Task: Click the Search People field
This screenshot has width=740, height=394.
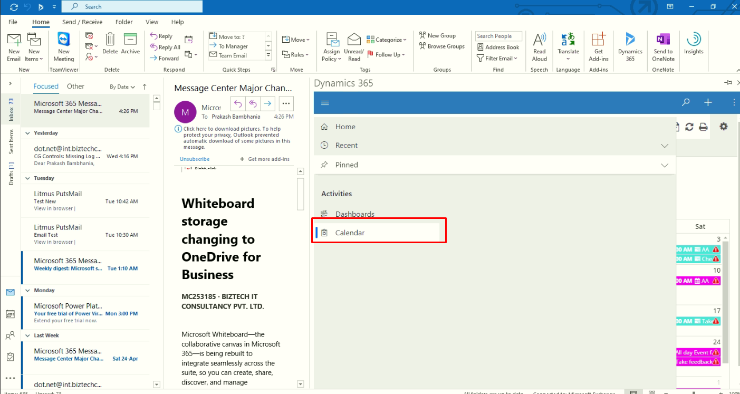Action: (498, 36)
